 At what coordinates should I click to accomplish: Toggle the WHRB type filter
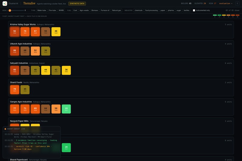[61, 10]
